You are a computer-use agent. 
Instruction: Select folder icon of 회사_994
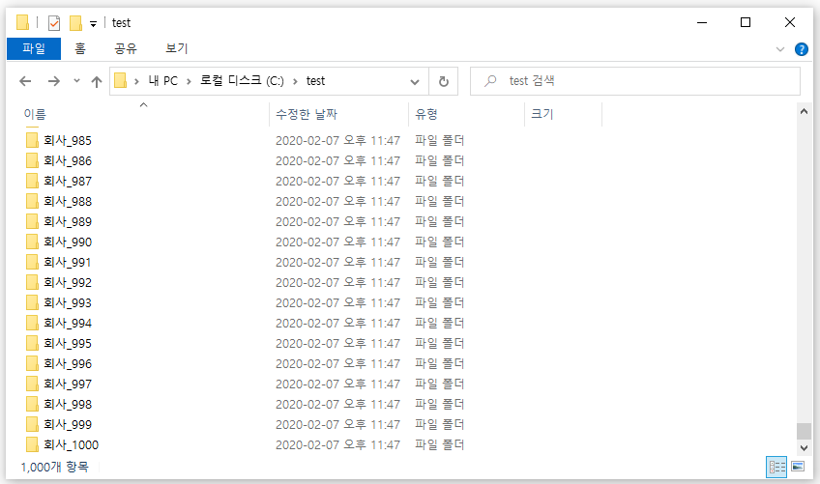pos(32,323)
